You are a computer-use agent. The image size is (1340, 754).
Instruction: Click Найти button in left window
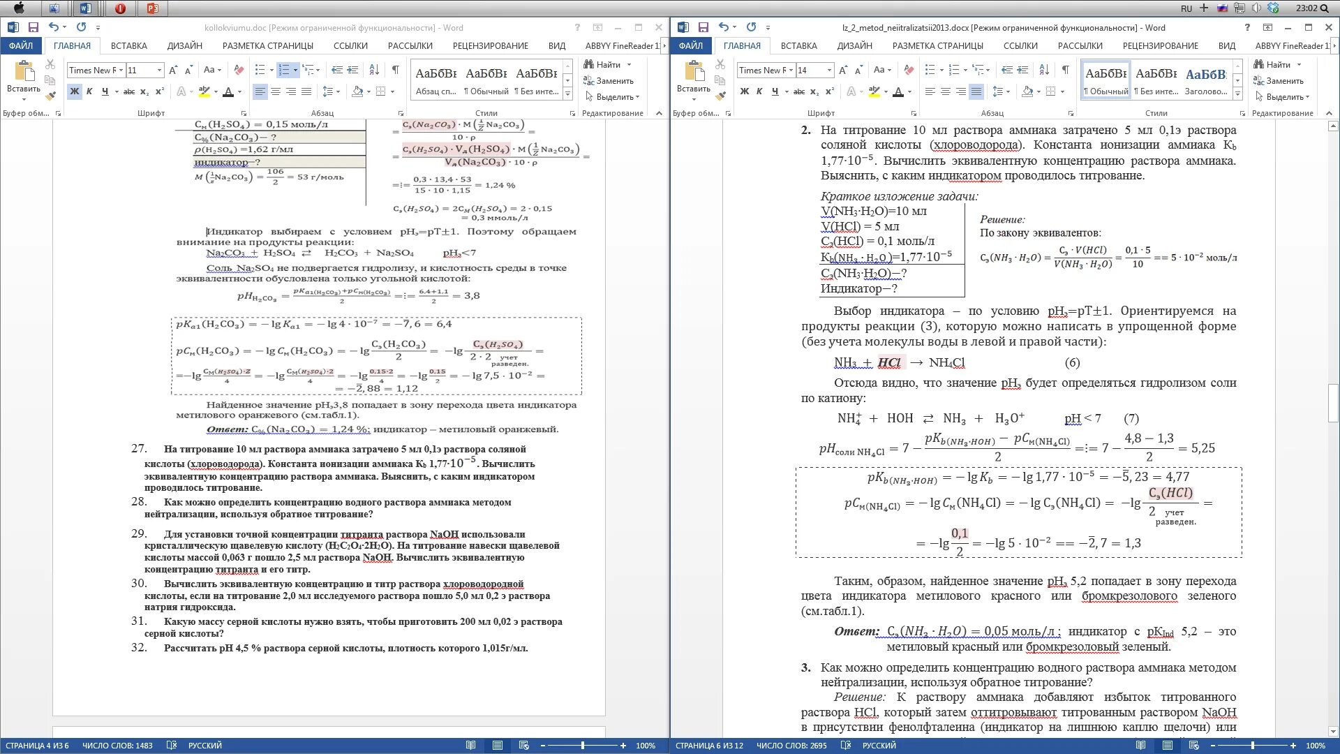(x=603, y=64)
